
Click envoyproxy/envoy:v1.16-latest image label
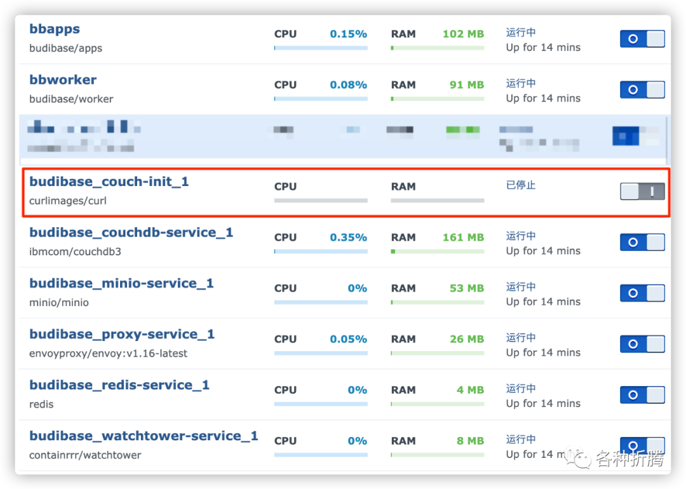click(108, 353)
